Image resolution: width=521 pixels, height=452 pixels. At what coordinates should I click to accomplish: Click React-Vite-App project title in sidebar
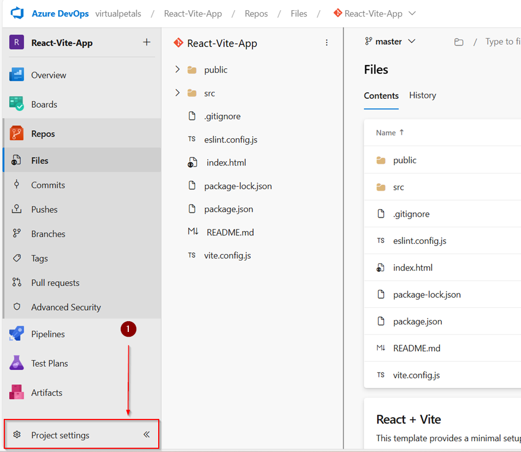(x=62, y=43)
